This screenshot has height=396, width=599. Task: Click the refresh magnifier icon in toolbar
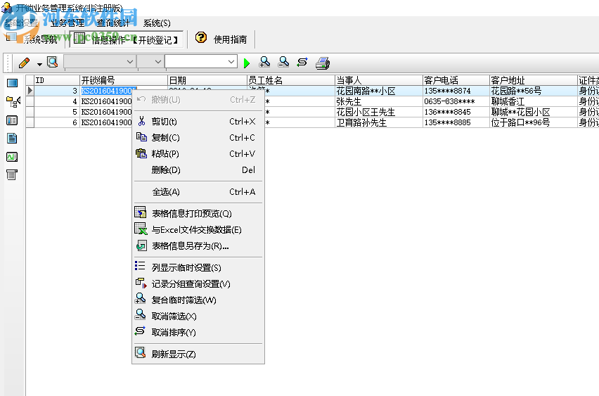(52, 62)
